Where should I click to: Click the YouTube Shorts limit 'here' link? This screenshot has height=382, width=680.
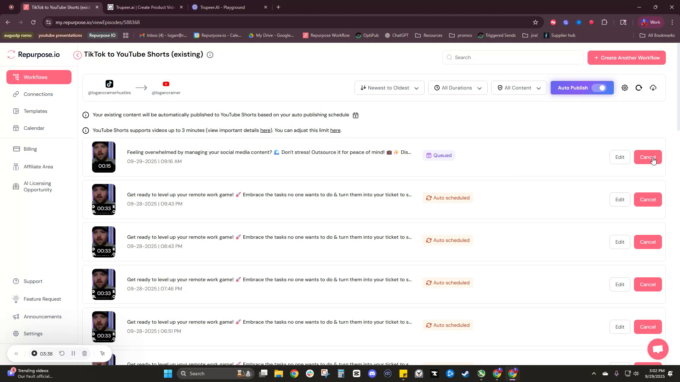tap(335, 130)
